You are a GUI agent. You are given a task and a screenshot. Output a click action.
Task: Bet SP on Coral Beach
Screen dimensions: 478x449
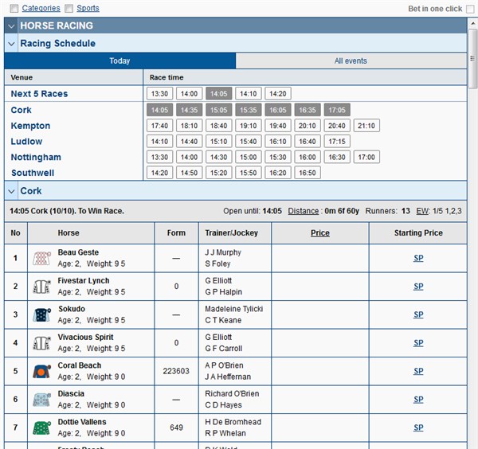(x=418, y=371)
